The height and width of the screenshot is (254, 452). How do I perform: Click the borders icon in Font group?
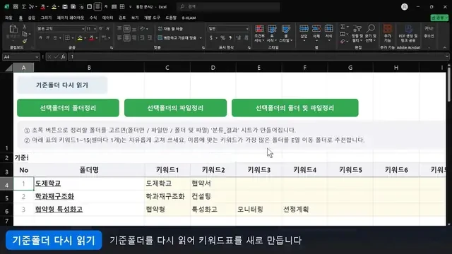tap(67, 37)
